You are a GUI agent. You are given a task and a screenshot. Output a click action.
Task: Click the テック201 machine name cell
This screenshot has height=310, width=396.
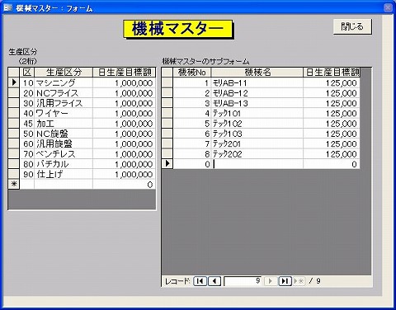257,143
